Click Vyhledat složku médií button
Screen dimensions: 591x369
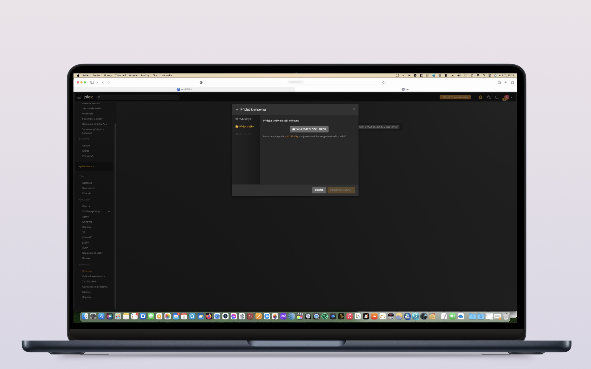pos(309,129)
